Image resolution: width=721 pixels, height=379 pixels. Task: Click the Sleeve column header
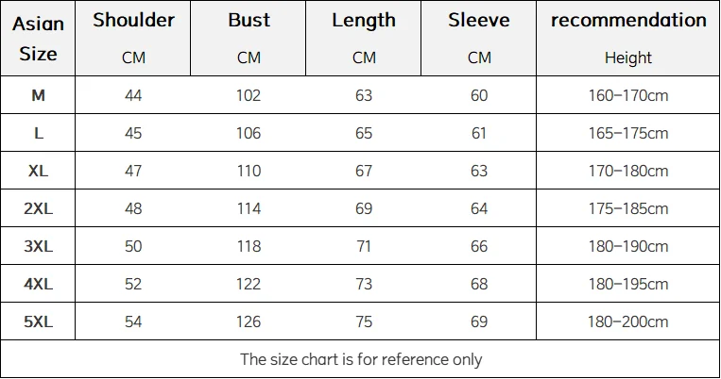tap(479, 38)
